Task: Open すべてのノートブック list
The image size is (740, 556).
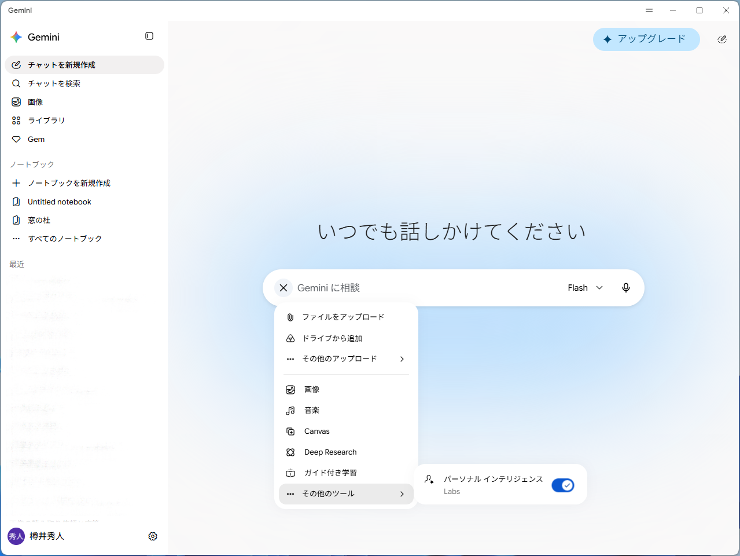Action: tap(84, 239)
